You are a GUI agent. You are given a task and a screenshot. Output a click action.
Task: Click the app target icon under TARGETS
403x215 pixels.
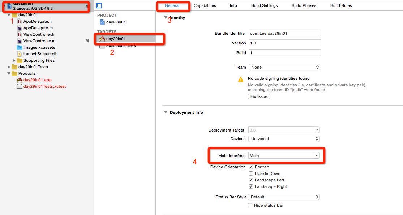102,39
